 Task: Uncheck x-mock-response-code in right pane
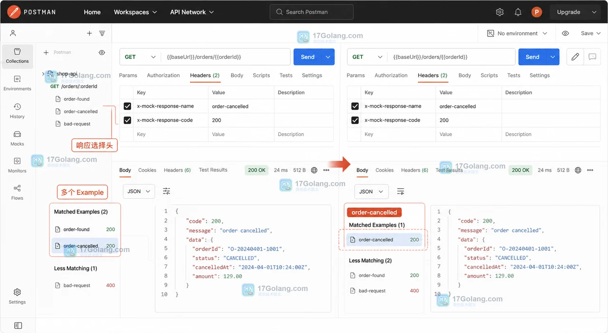[x=355, y=120]
